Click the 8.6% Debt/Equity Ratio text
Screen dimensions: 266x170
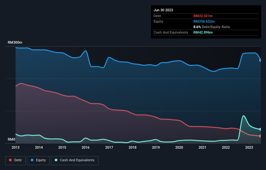(212, 27)
